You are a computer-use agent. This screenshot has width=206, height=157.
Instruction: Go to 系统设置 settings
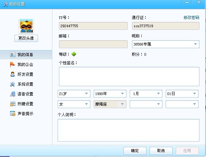pos(26,84)
